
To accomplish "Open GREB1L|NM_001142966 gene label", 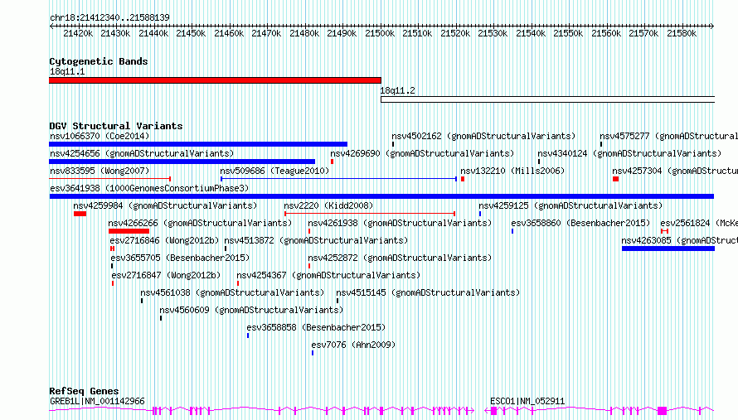I will [x=97, y=401].
